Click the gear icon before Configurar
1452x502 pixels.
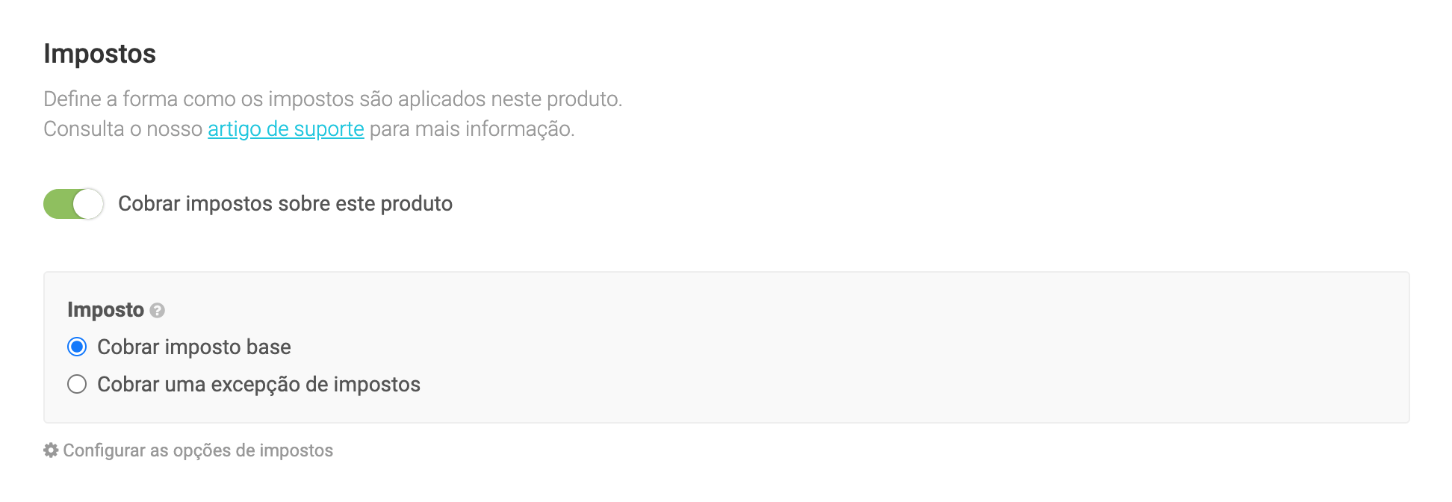(51, 450)
